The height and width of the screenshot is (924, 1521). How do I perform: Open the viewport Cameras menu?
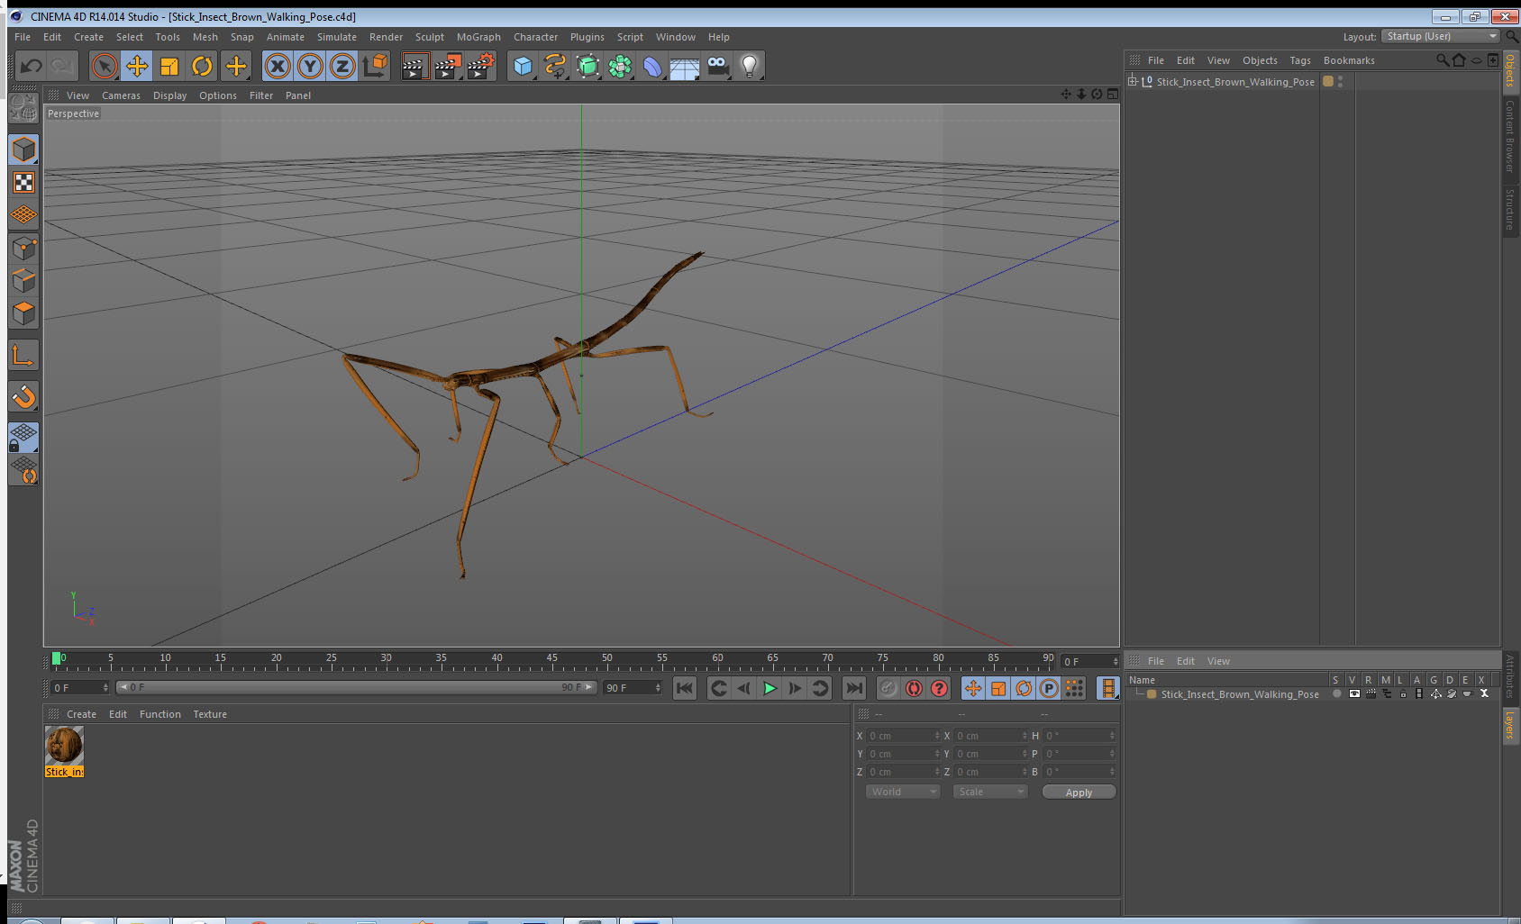click(x=121, y=95)
